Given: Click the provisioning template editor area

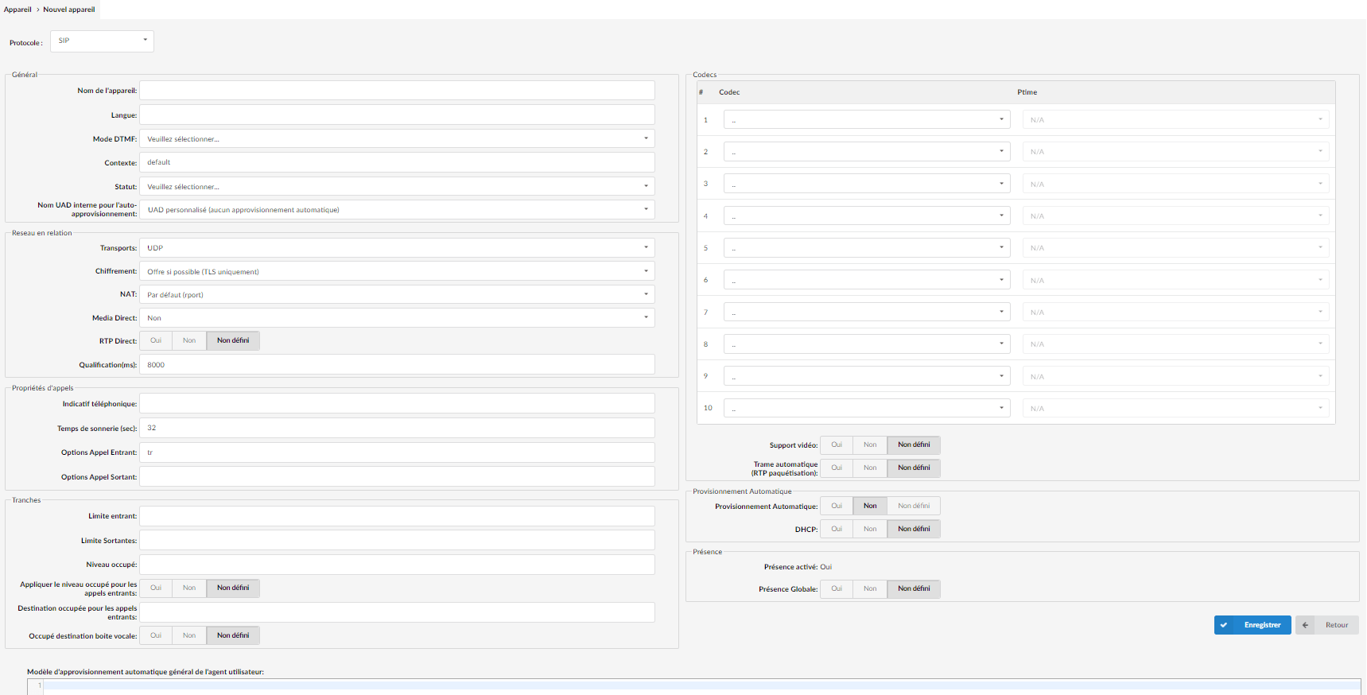Looking at the screenshot, I should [x=701, y=686].
